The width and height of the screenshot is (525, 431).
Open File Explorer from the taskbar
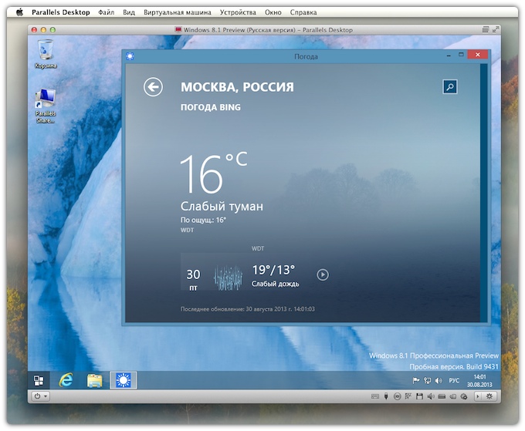95,381
